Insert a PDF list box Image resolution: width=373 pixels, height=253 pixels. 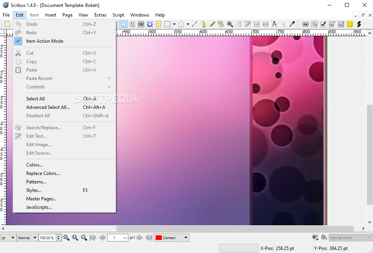pos(341,24)
